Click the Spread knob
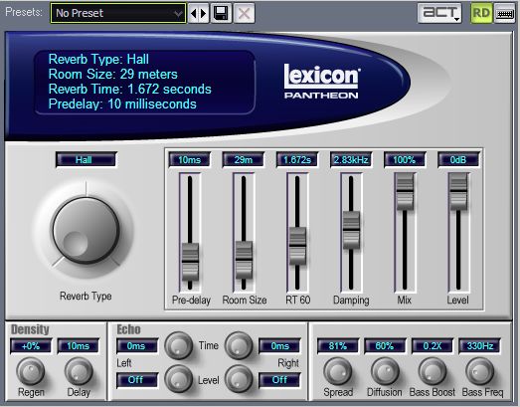Screen dimensions: 520x407 pyautogui.click(x=338, y=371)
